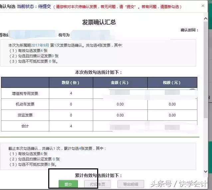The image size is (212, 190).
Task: Click the 税额（元） column header
Action: click(172, 83)
